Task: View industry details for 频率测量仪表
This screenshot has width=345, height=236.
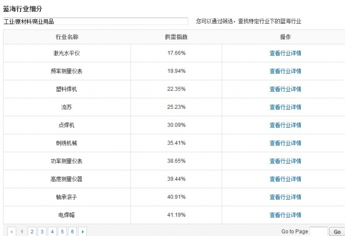Action: click(x=285, y=71)
